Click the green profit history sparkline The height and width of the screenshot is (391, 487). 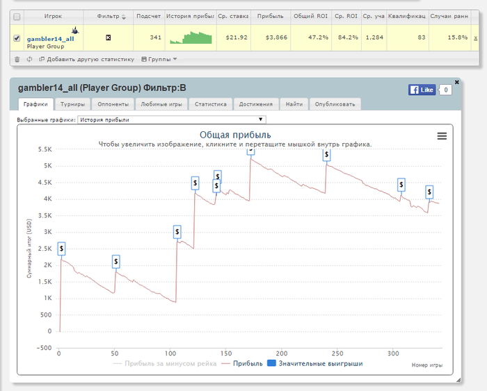pyautogui.click(x=191, y=38)
